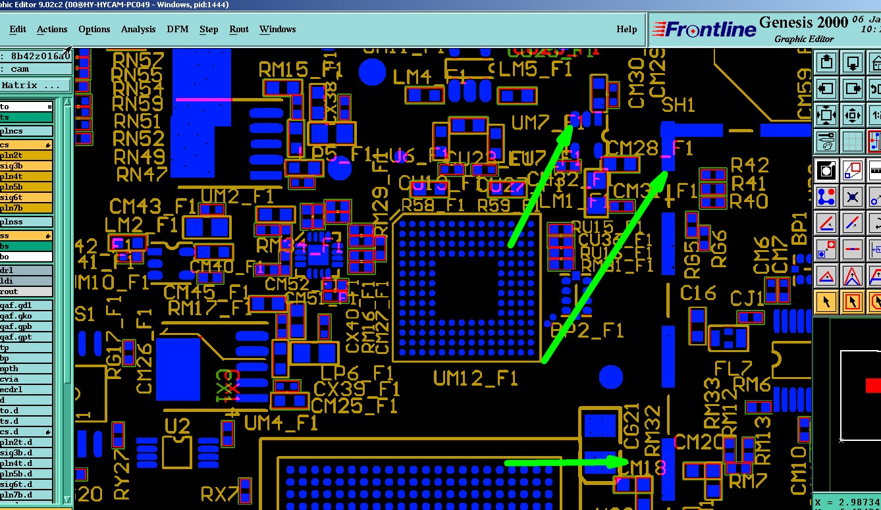This screenshot has height=510, width=881.
Task: Toggle display of the bo layer
Action: [26, 256]
